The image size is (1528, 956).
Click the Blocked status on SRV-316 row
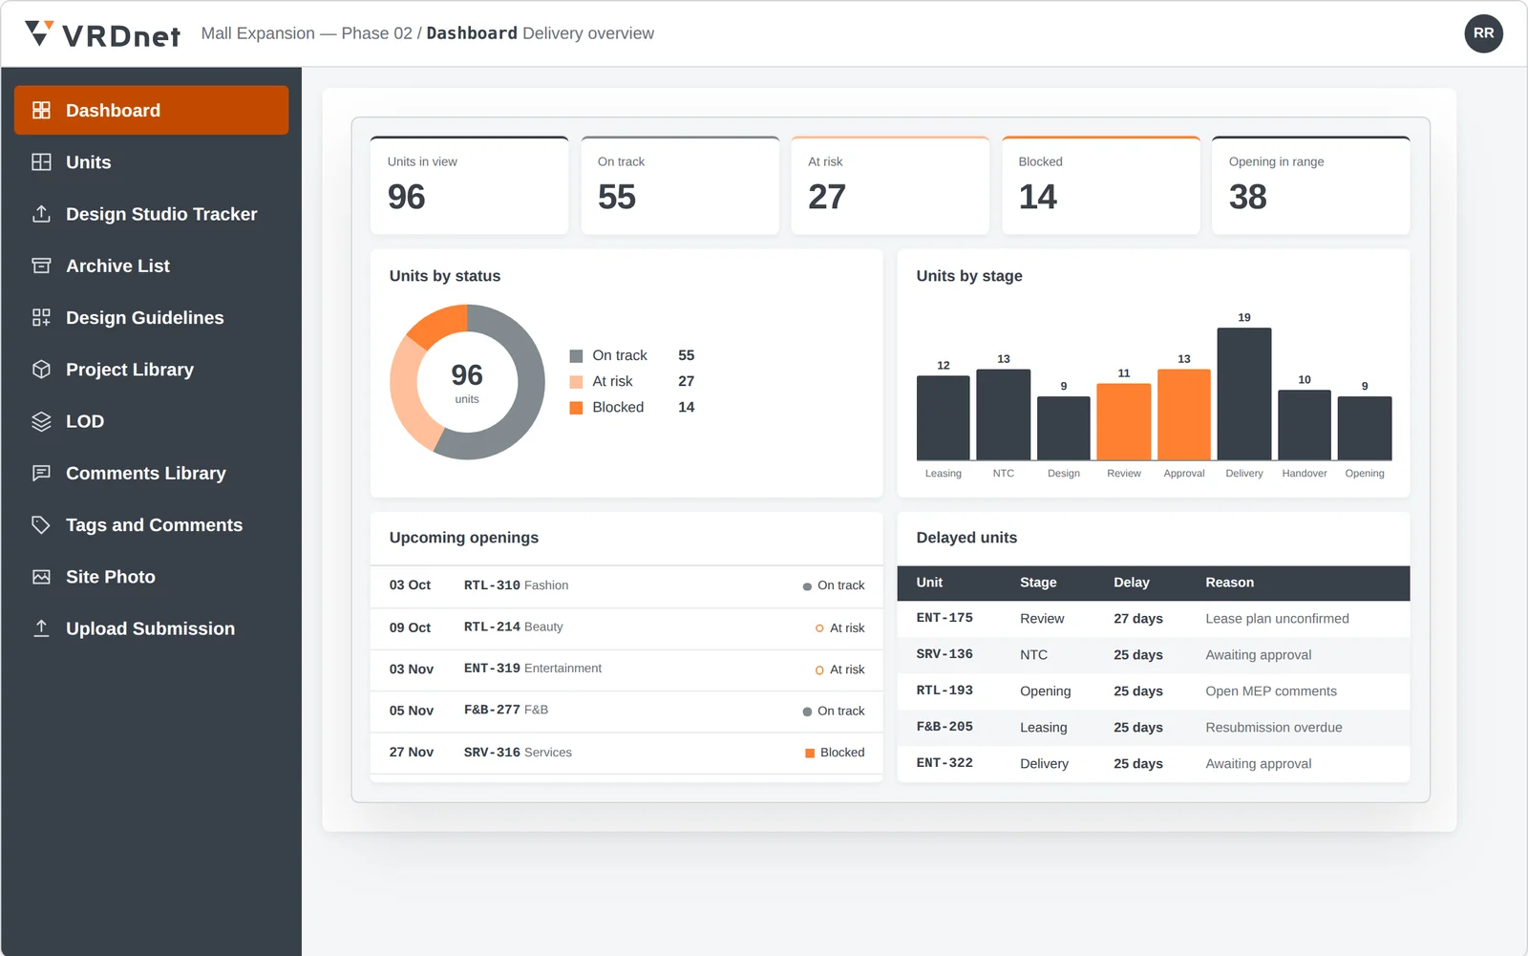point(835,753)
